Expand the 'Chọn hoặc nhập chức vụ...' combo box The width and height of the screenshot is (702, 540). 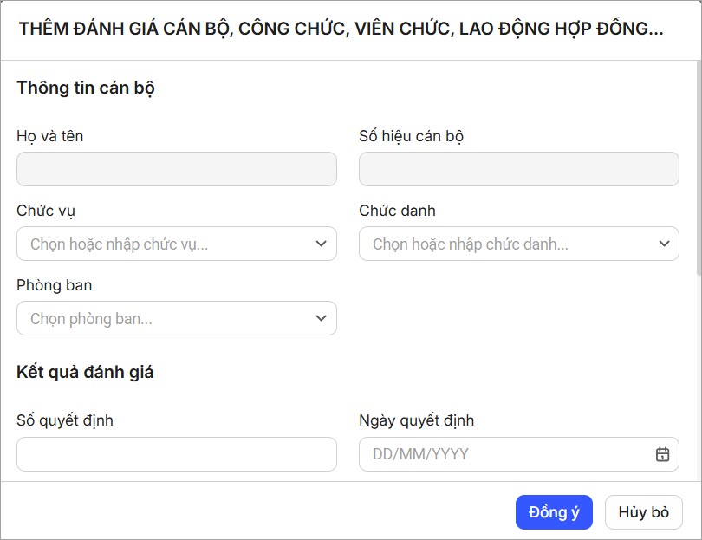click(165, 244)
